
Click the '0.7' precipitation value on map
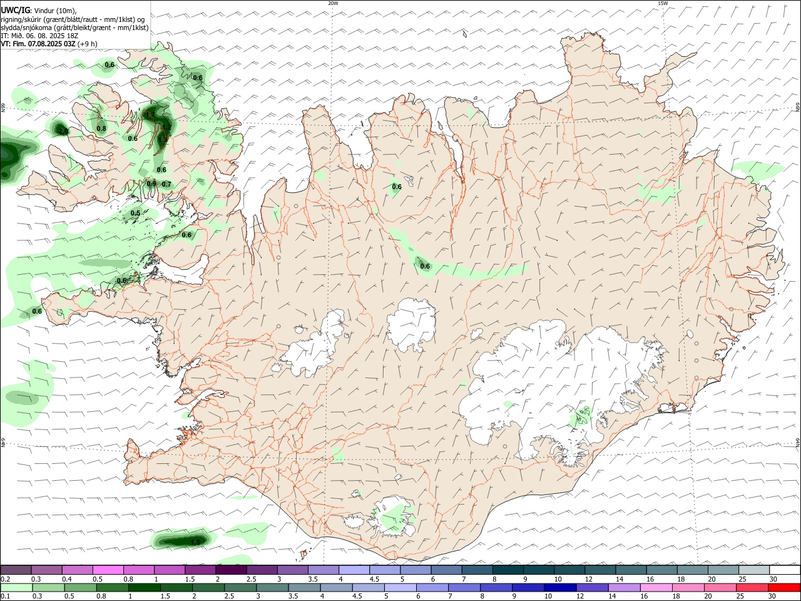[166, 184]
